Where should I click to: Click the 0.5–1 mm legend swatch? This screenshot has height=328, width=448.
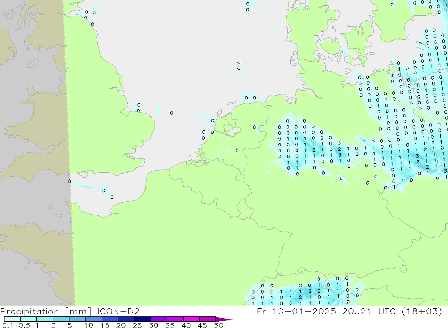28,319
